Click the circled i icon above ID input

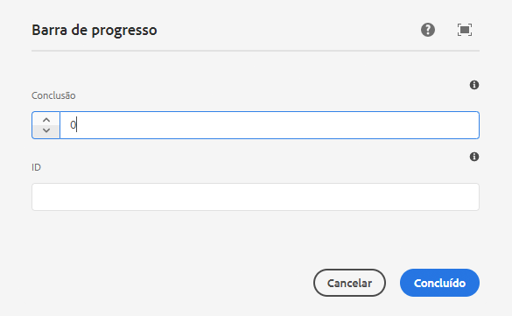(474, 157)
